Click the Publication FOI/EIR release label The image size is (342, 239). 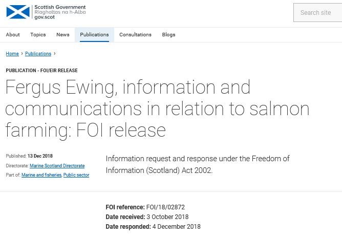41,71
